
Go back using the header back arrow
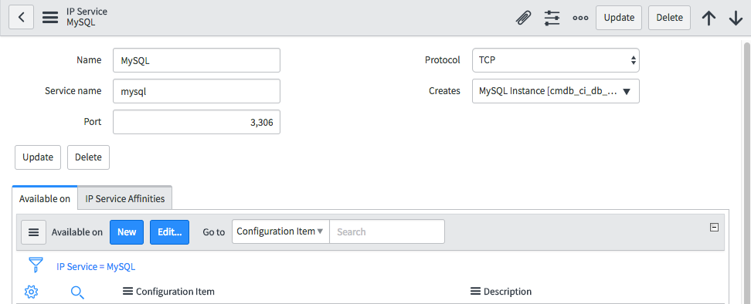point(21,18)
